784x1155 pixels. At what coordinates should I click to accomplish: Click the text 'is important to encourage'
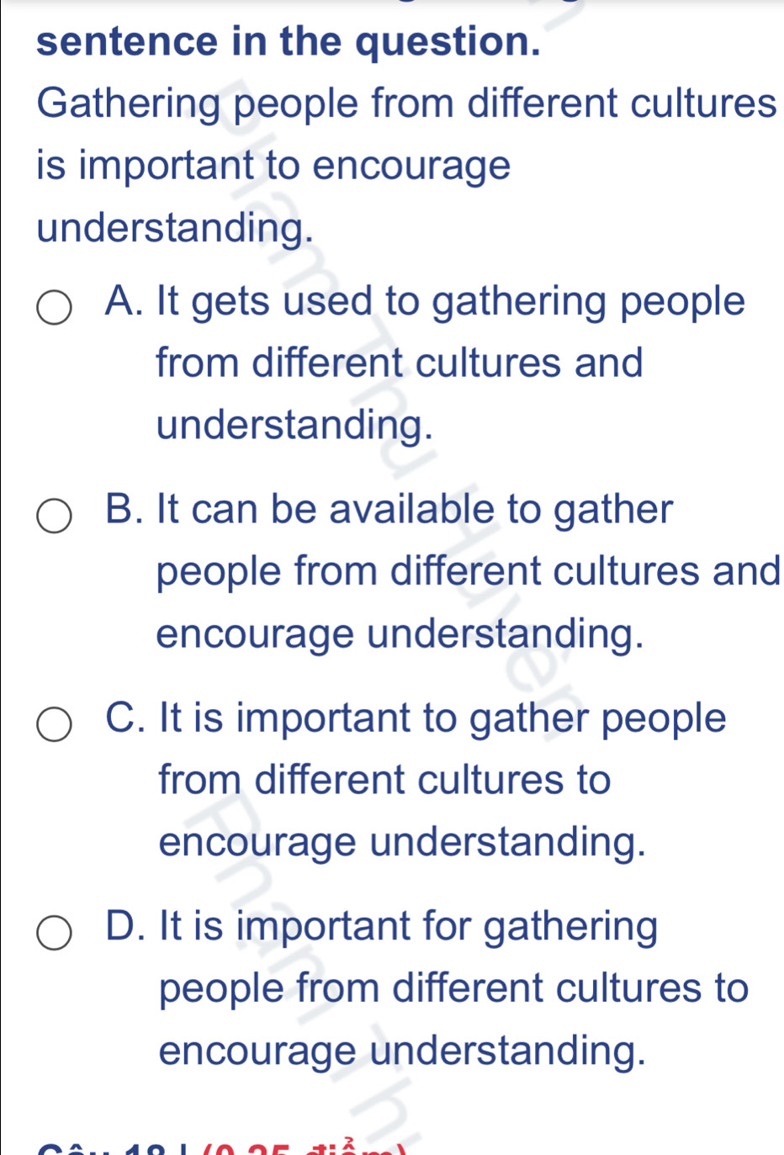(274, 166)
